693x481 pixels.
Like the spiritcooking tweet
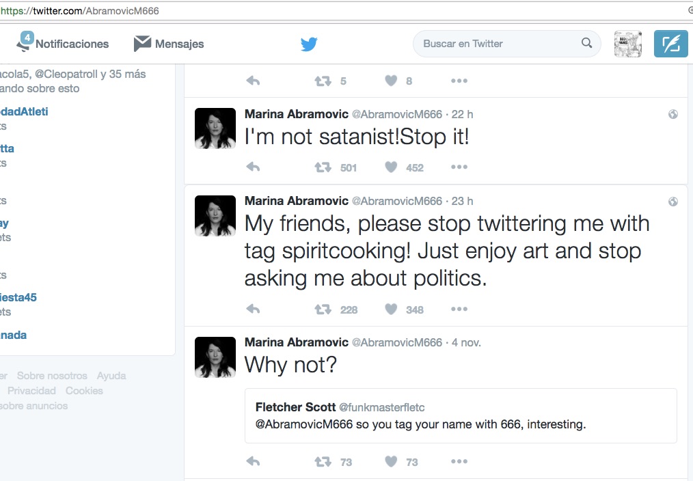391,310
